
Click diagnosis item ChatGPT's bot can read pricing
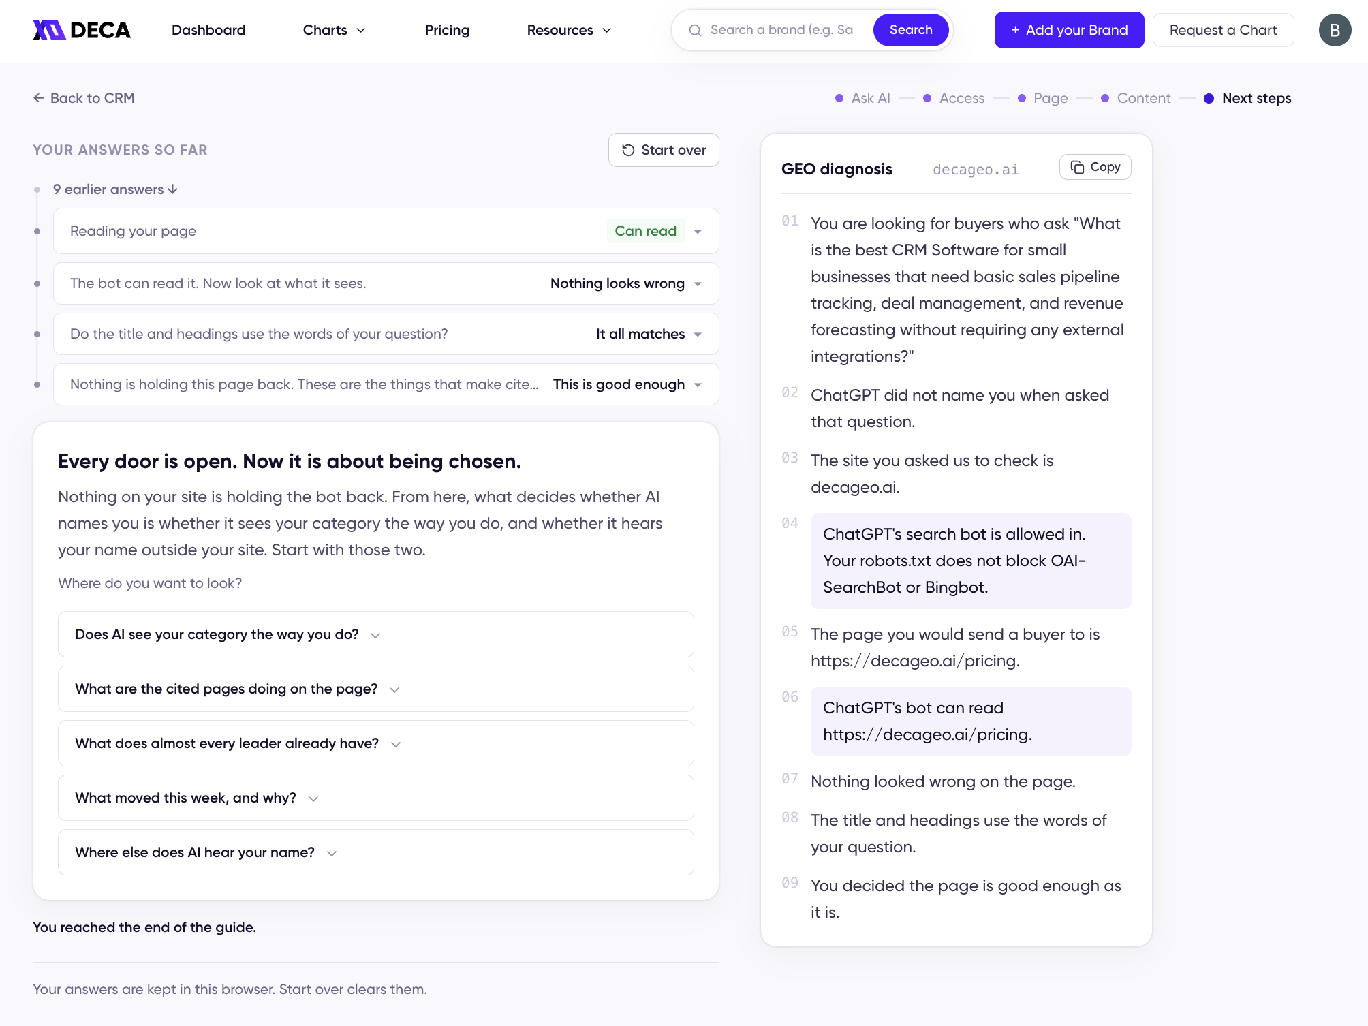point(971,721)
